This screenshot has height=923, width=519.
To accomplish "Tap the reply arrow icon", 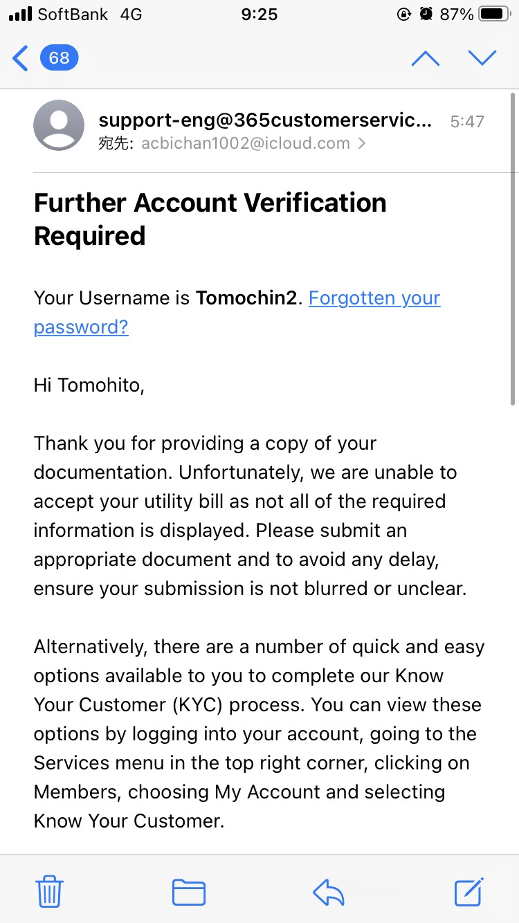I will pos(329,893).
